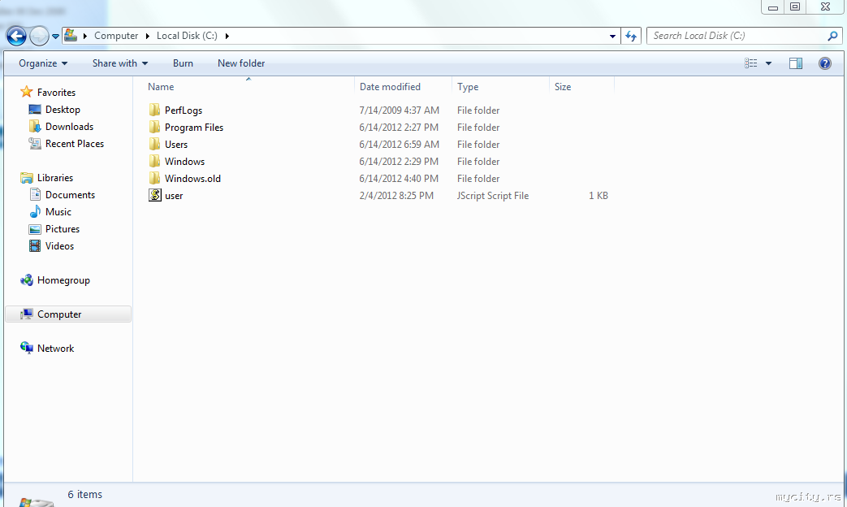Click the Downloads folder icon

(x=35, y=127)
